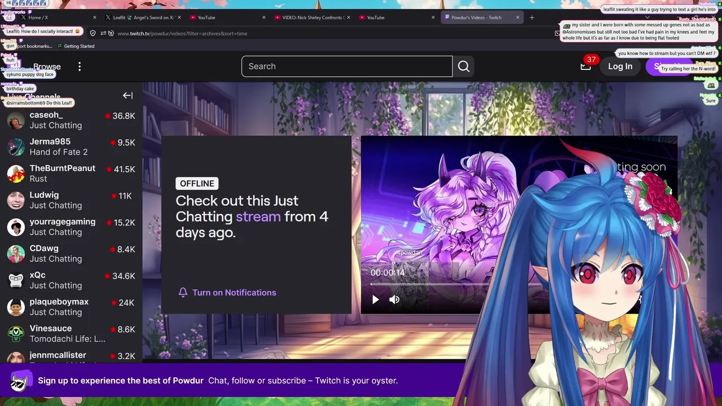This screenshot has height=406, width=722.
Task: Close the VIDEO: Nick Shirley tab
Action: pyautogui.click(x=348, y=17)
